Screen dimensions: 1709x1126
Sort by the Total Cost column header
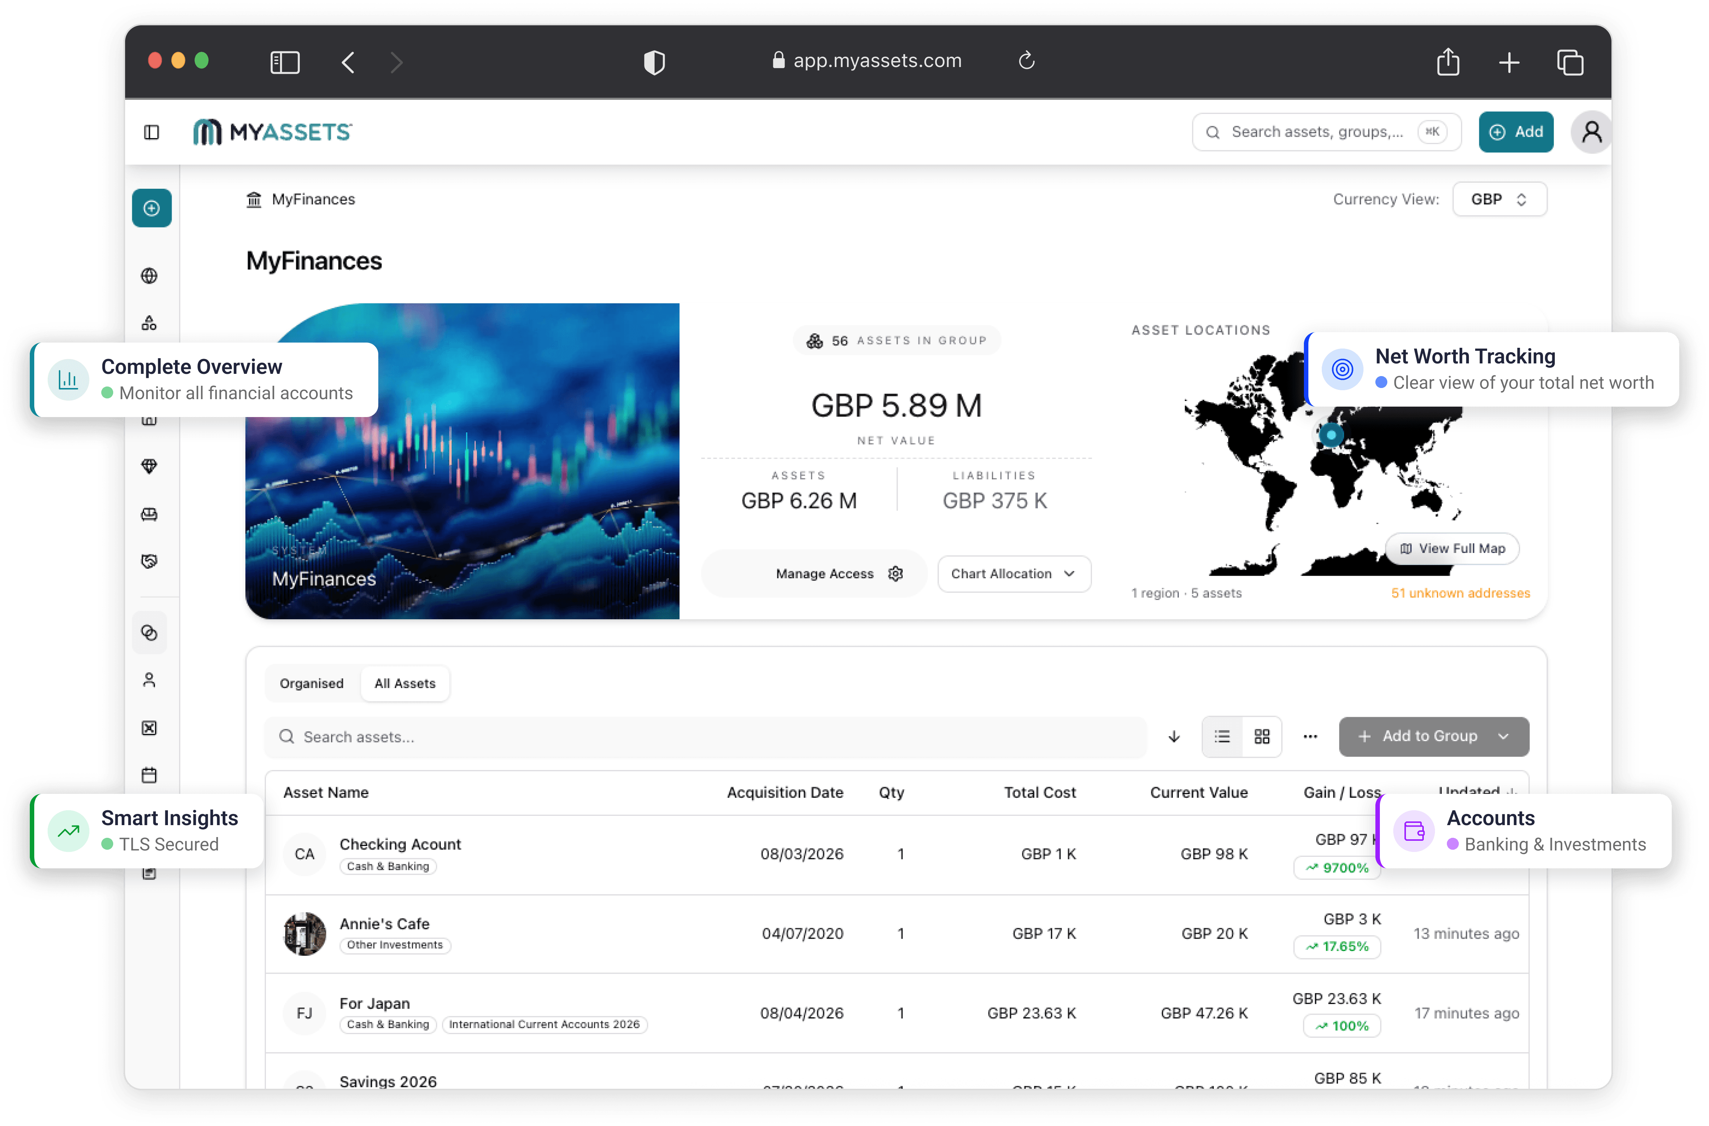(1040, 793)
